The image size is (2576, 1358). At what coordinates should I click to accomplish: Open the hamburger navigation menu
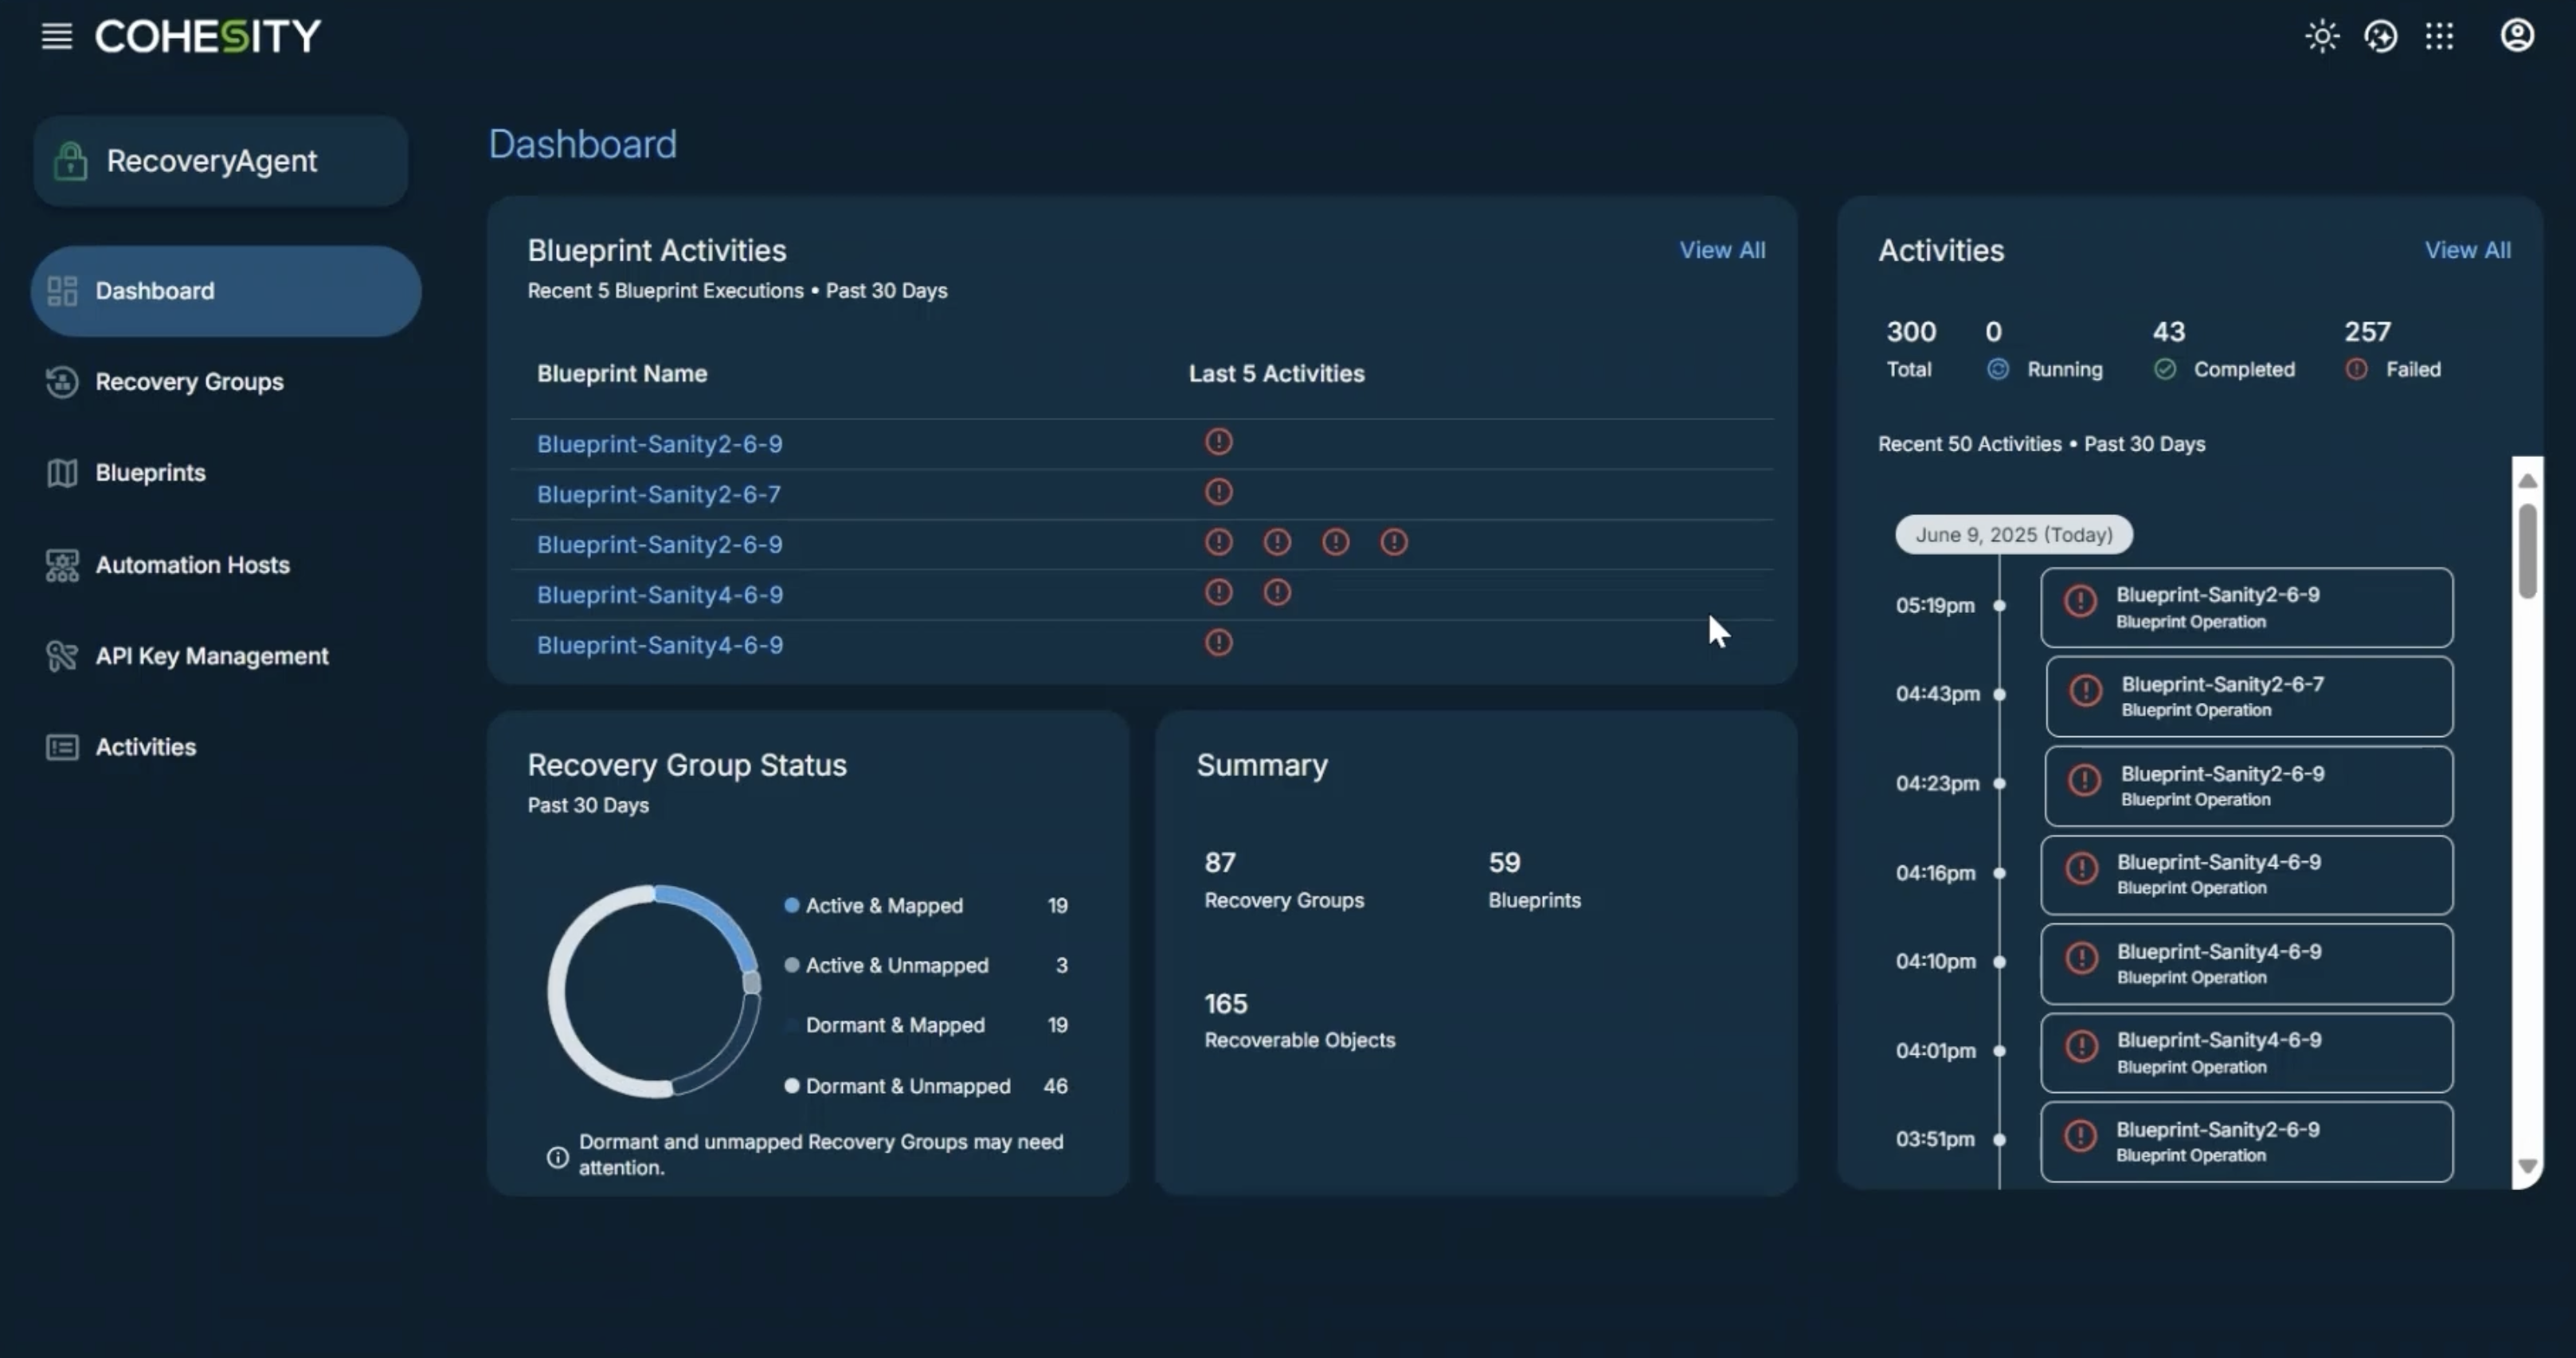pyautogui.click(x=56, y=36)
